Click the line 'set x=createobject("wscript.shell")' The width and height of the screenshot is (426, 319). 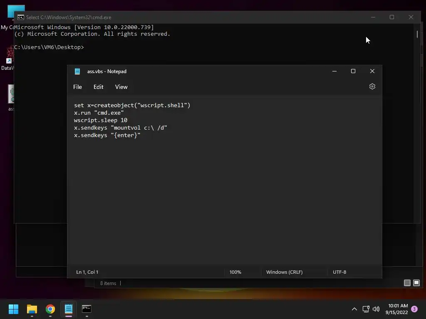(132, 105)
